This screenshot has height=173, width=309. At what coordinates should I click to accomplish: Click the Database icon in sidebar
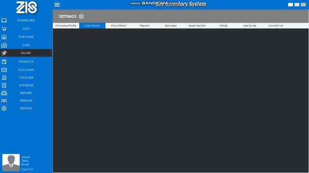tap(4, 86)
